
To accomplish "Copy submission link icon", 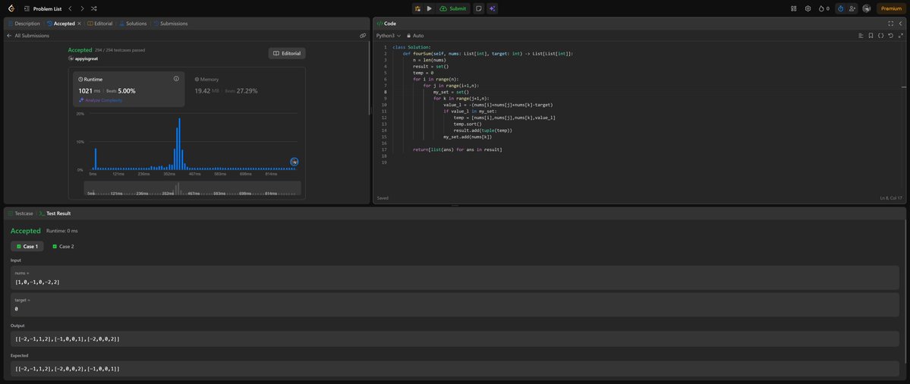I will coord(363,36).
